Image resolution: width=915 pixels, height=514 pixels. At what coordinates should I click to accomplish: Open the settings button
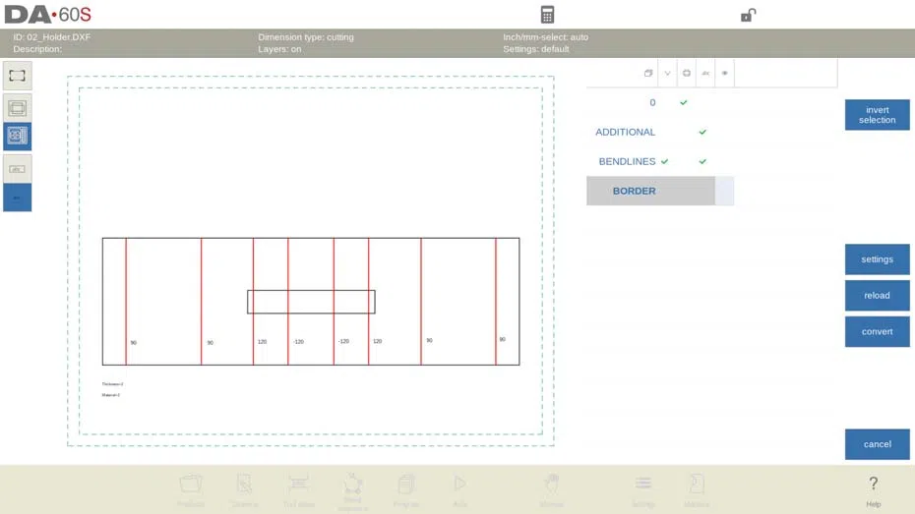877,259
